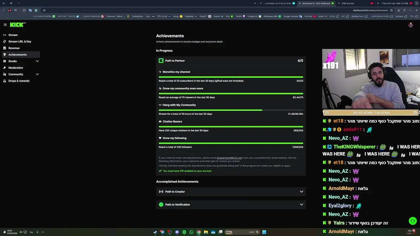The width and height of the screenshot is (420, 236).
Task: Close the Achievements - Kick Dashboard tab
Action: click(x=300, y=3)
